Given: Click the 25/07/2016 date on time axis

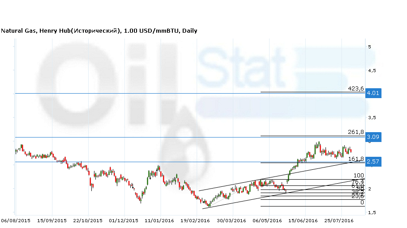Looking at the screenshot, I should (339, 220).
